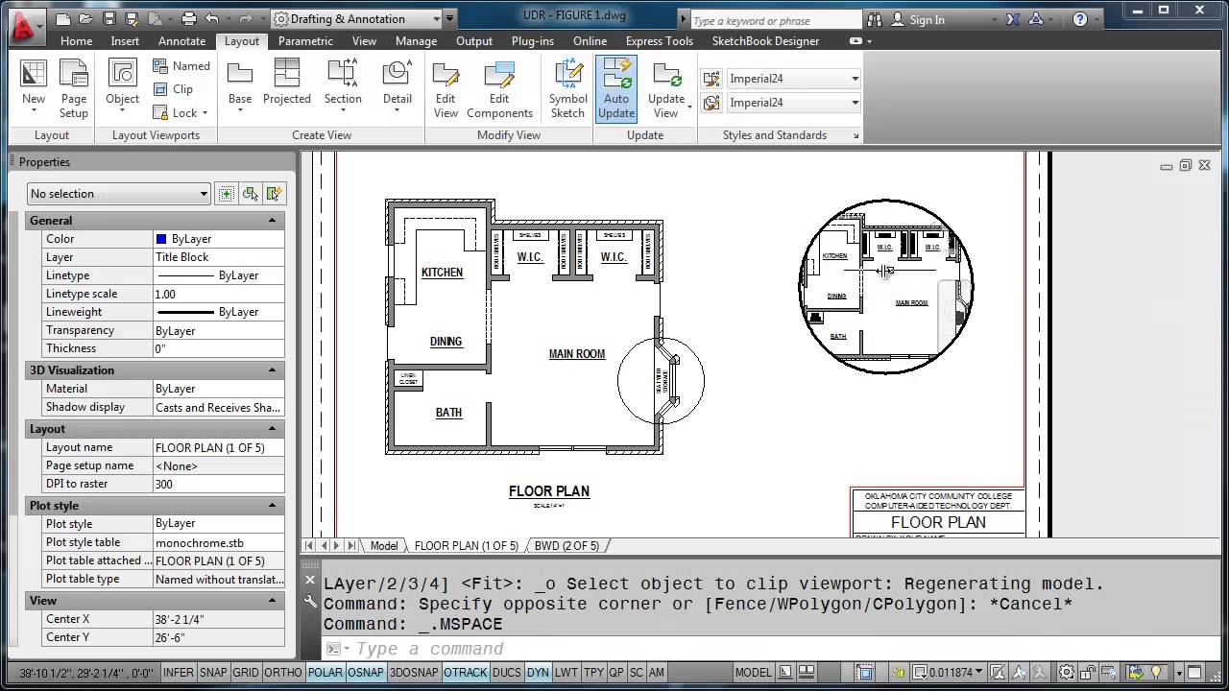Toggle ORTHO mode in status bar

283,673
